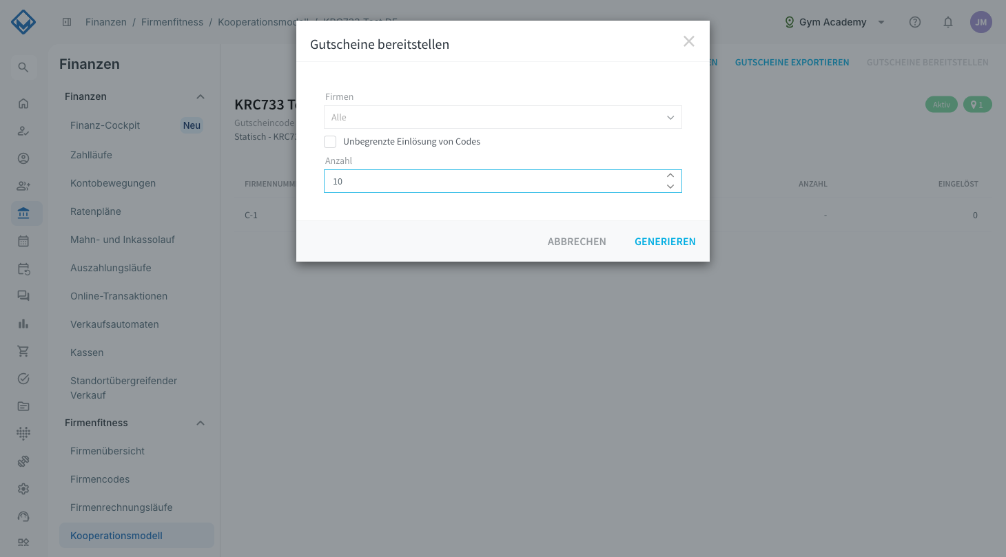Viewport: 1006px width, 557px height.
Task: Open the Gym Academy location dropdown
Action: tap(835, 22)
